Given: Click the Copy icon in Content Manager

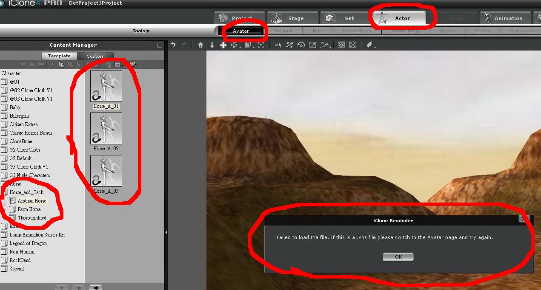Looking at the screenshot, I should click(x=61, y=65).
